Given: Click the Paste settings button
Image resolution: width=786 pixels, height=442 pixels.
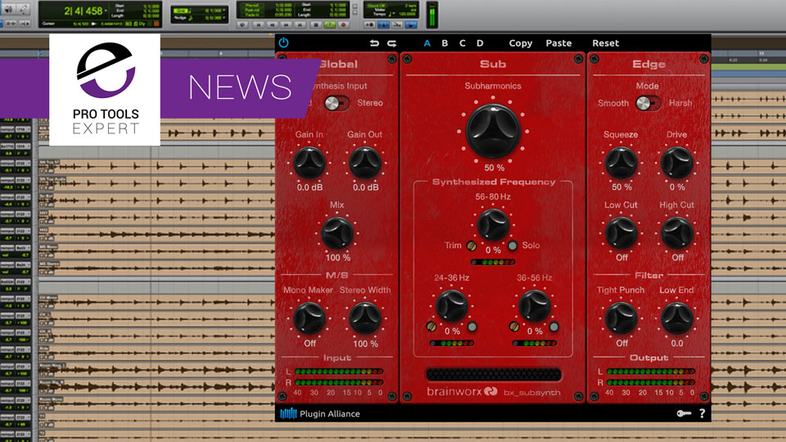Looking at the screenshot, I should pyautogui.click(x=558, y=43).
